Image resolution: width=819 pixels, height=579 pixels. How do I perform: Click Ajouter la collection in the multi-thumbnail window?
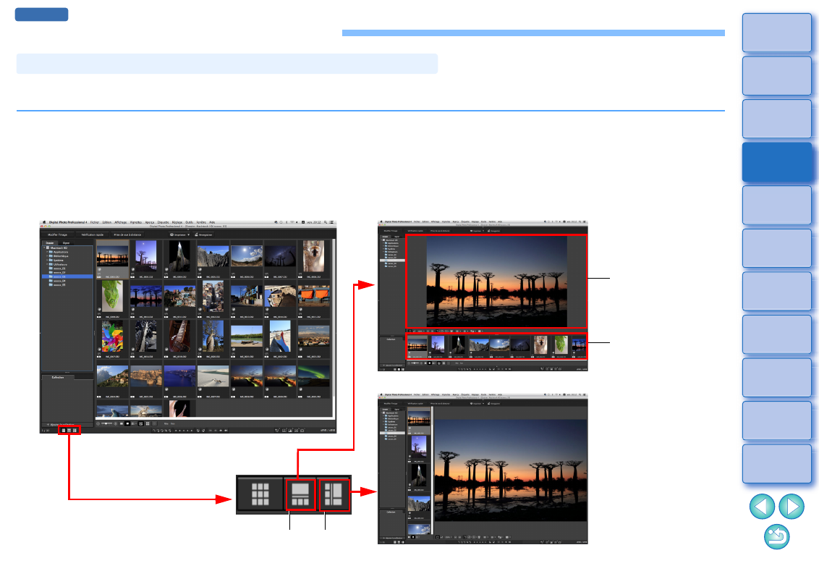pyautogui.click(x=61, y=424)
